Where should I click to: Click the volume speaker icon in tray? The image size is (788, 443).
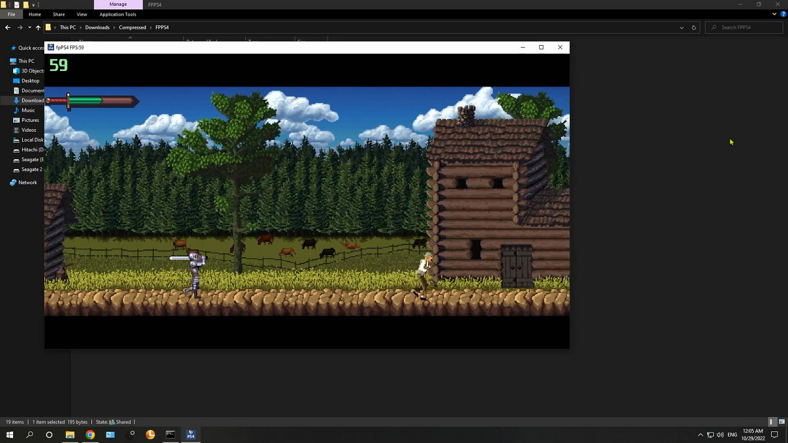(720, 435)
